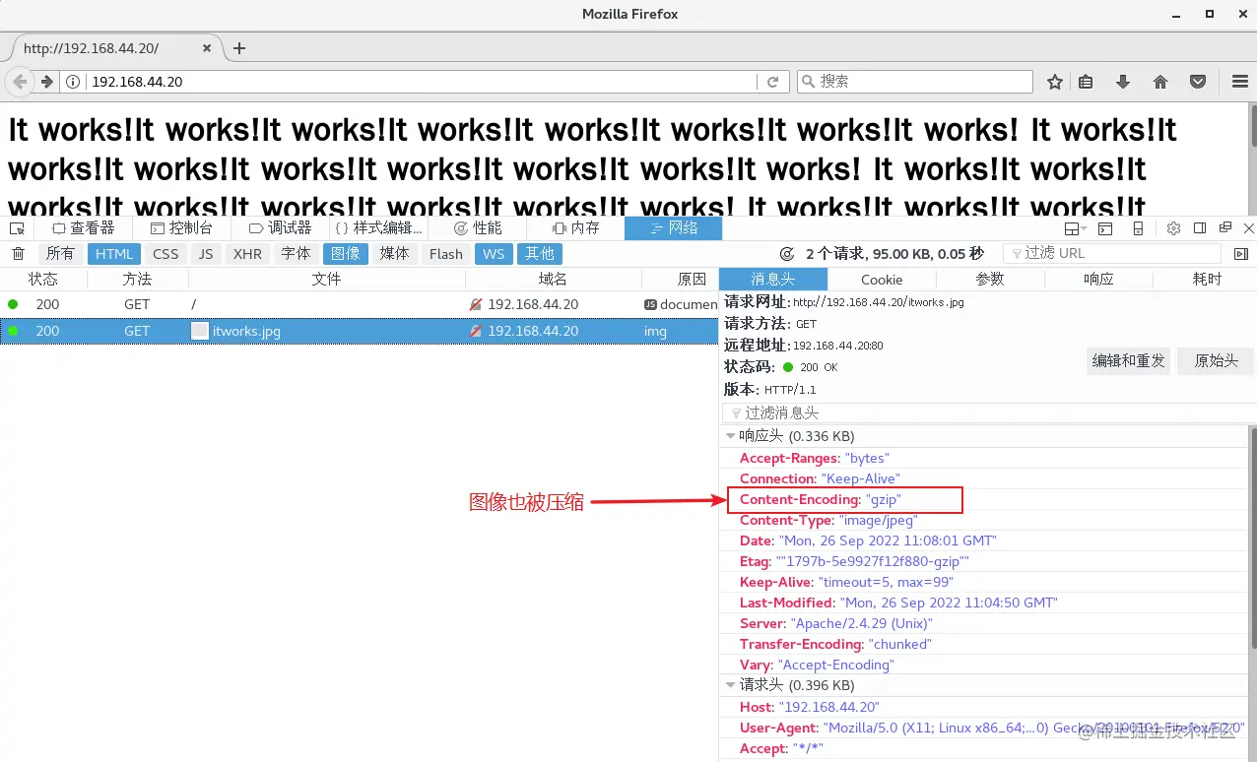Clear the network request list with trash icon
Screen dimensions: 1257x762
[x=18, y=253]
